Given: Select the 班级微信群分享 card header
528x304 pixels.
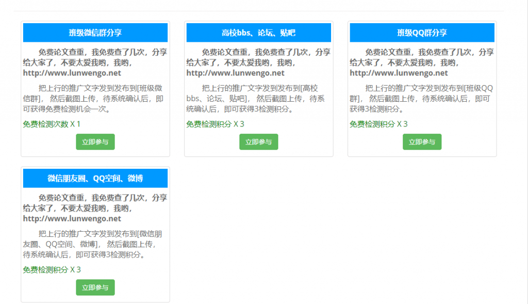Looking at the screenshot, I should coord(95,33).
